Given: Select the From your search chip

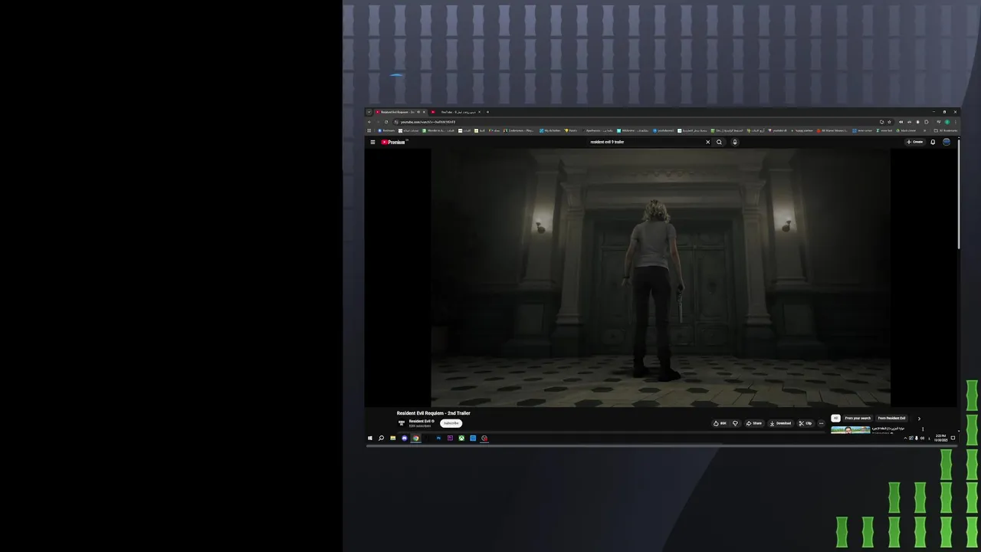Looking at the screenshot, I should tap(858, 419).
